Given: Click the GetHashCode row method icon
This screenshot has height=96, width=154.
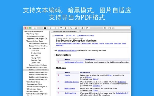Looking at the screenshot, I should [58, 88].
